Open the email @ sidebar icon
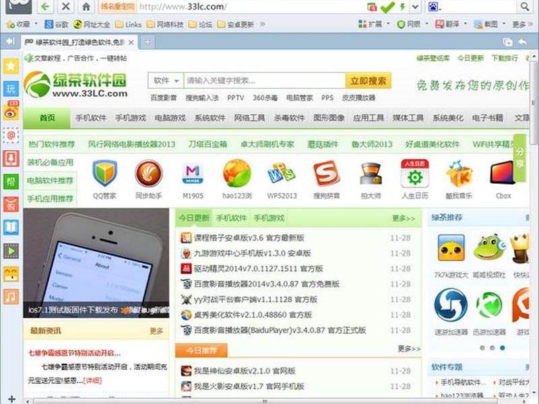The width and height of the screenshot is (539, 404). (x=11, y=135)
